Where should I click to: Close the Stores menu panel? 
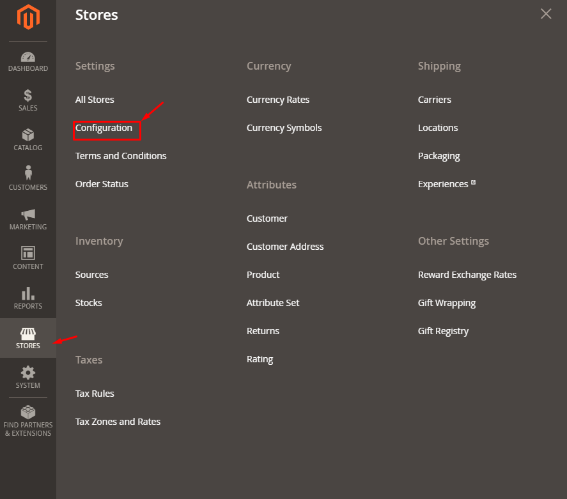[546, 13]
